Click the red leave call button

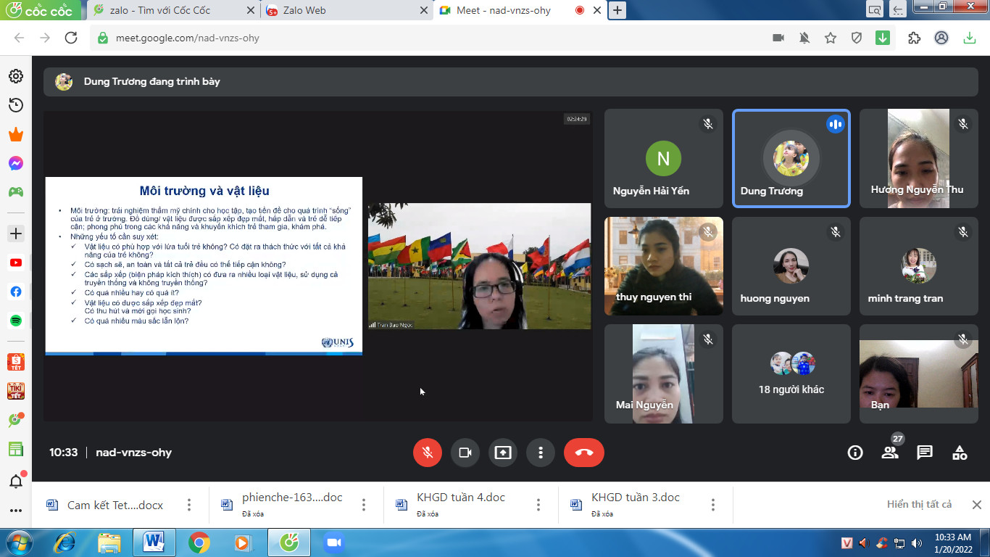583,453
